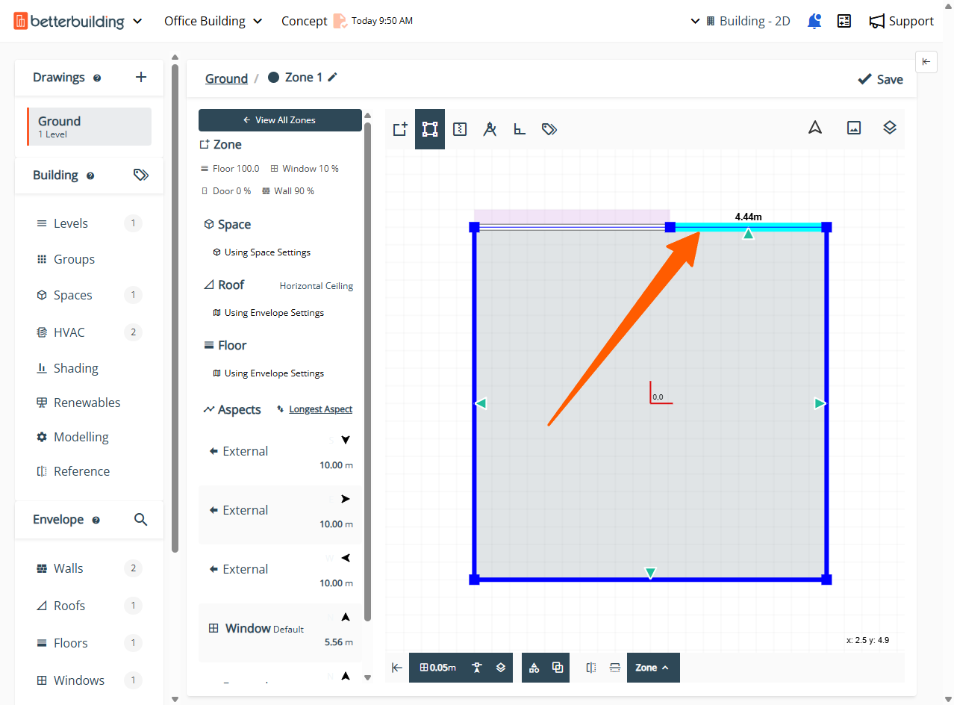
Task: Open the Office Building project dropdown
Action: pos(213,21)
